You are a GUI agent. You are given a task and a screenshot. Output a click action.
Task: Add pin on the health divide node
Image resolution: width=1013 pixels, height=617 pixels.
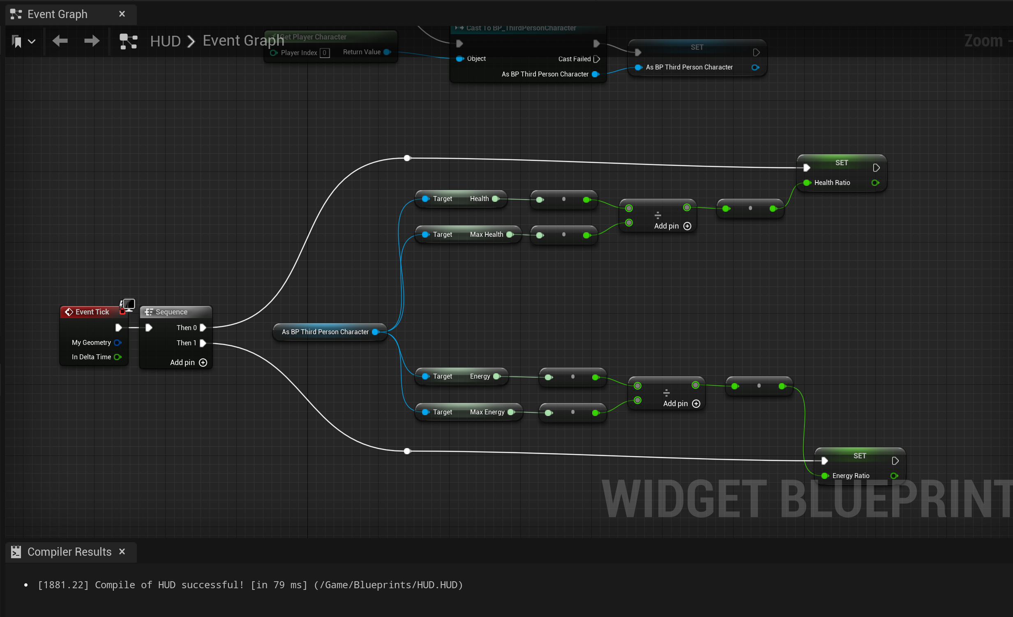point(687,226)
